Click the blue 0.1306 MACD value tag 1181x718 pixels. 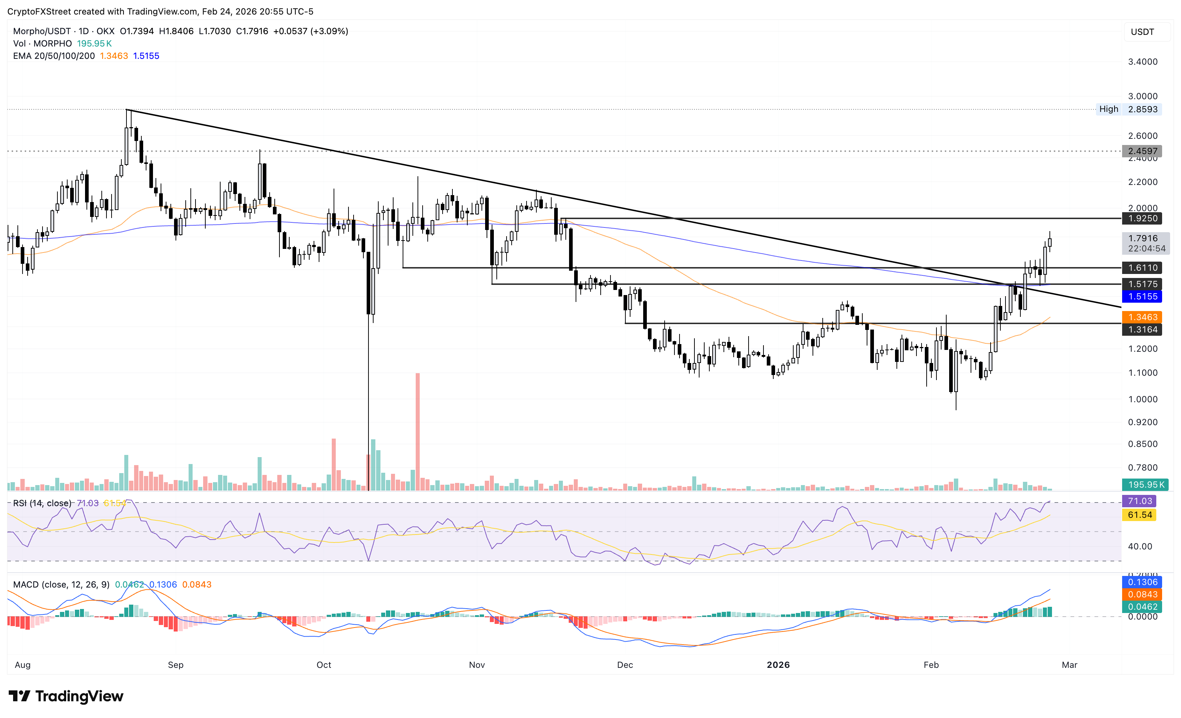1142,582
